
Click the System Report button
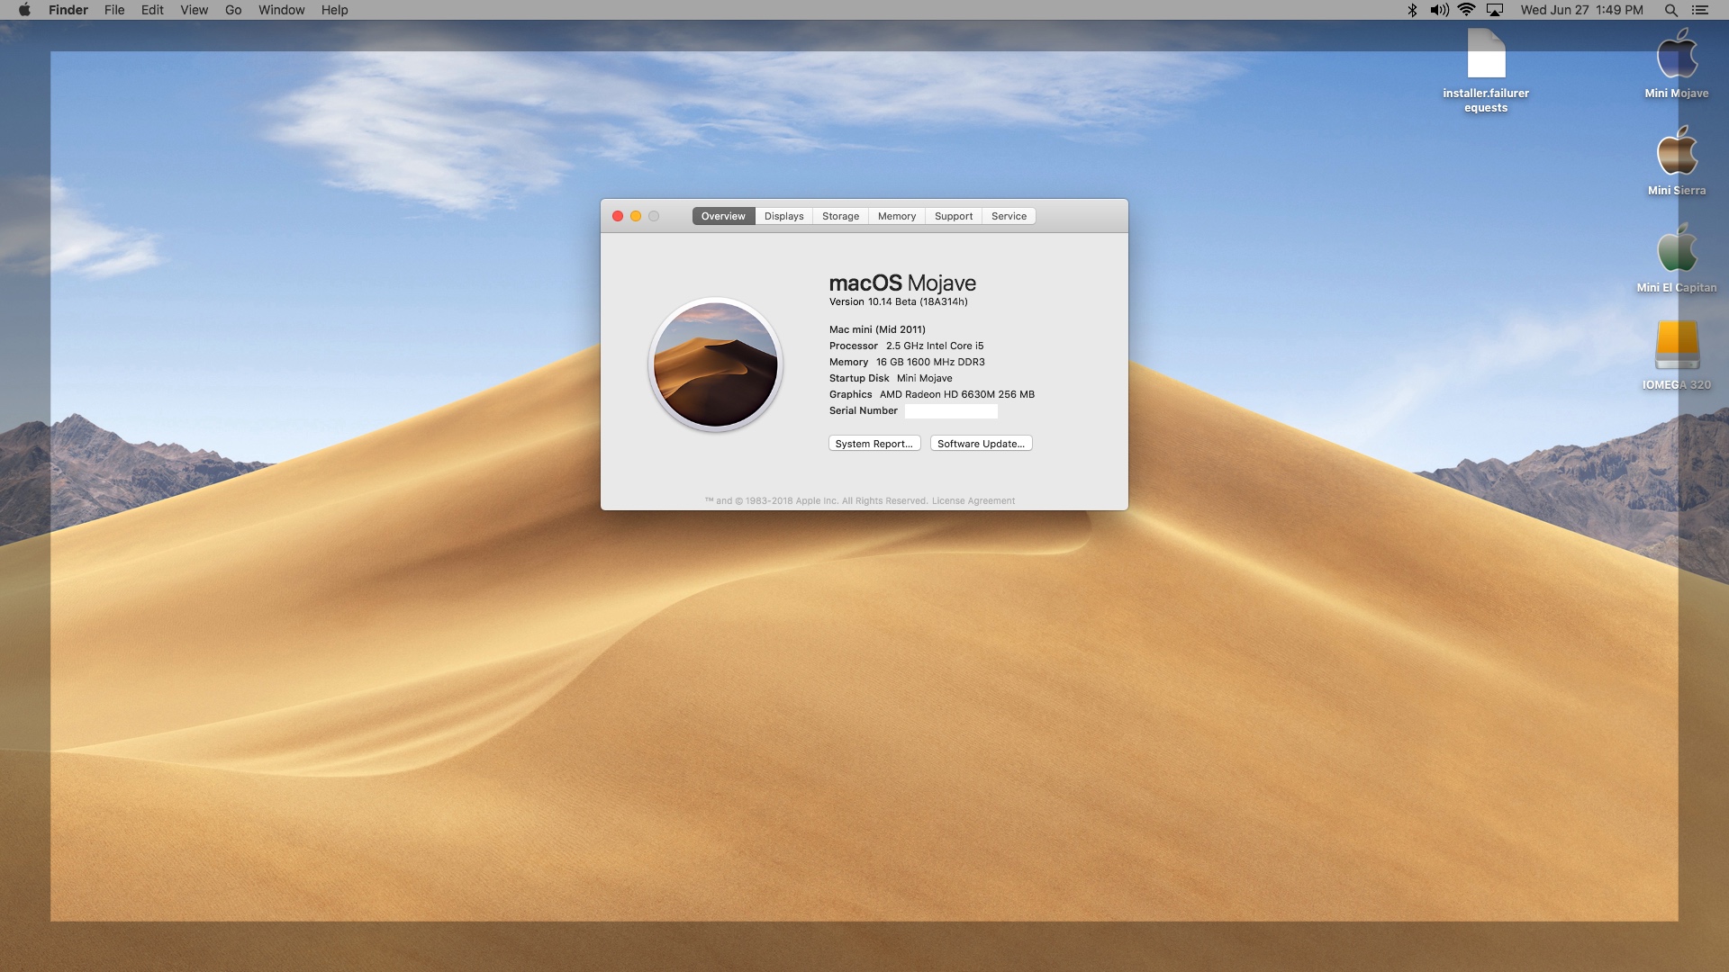(874, 443)
